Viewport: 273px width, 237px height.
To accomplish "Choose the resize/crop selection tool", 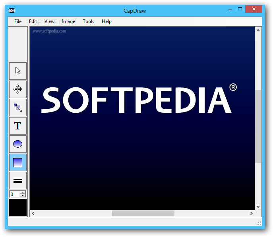I will [x=18, y=108].
